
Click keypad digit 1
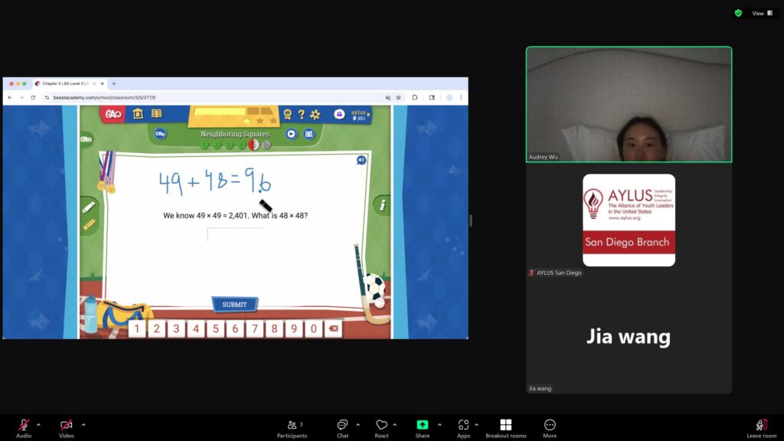click(137, 328)
